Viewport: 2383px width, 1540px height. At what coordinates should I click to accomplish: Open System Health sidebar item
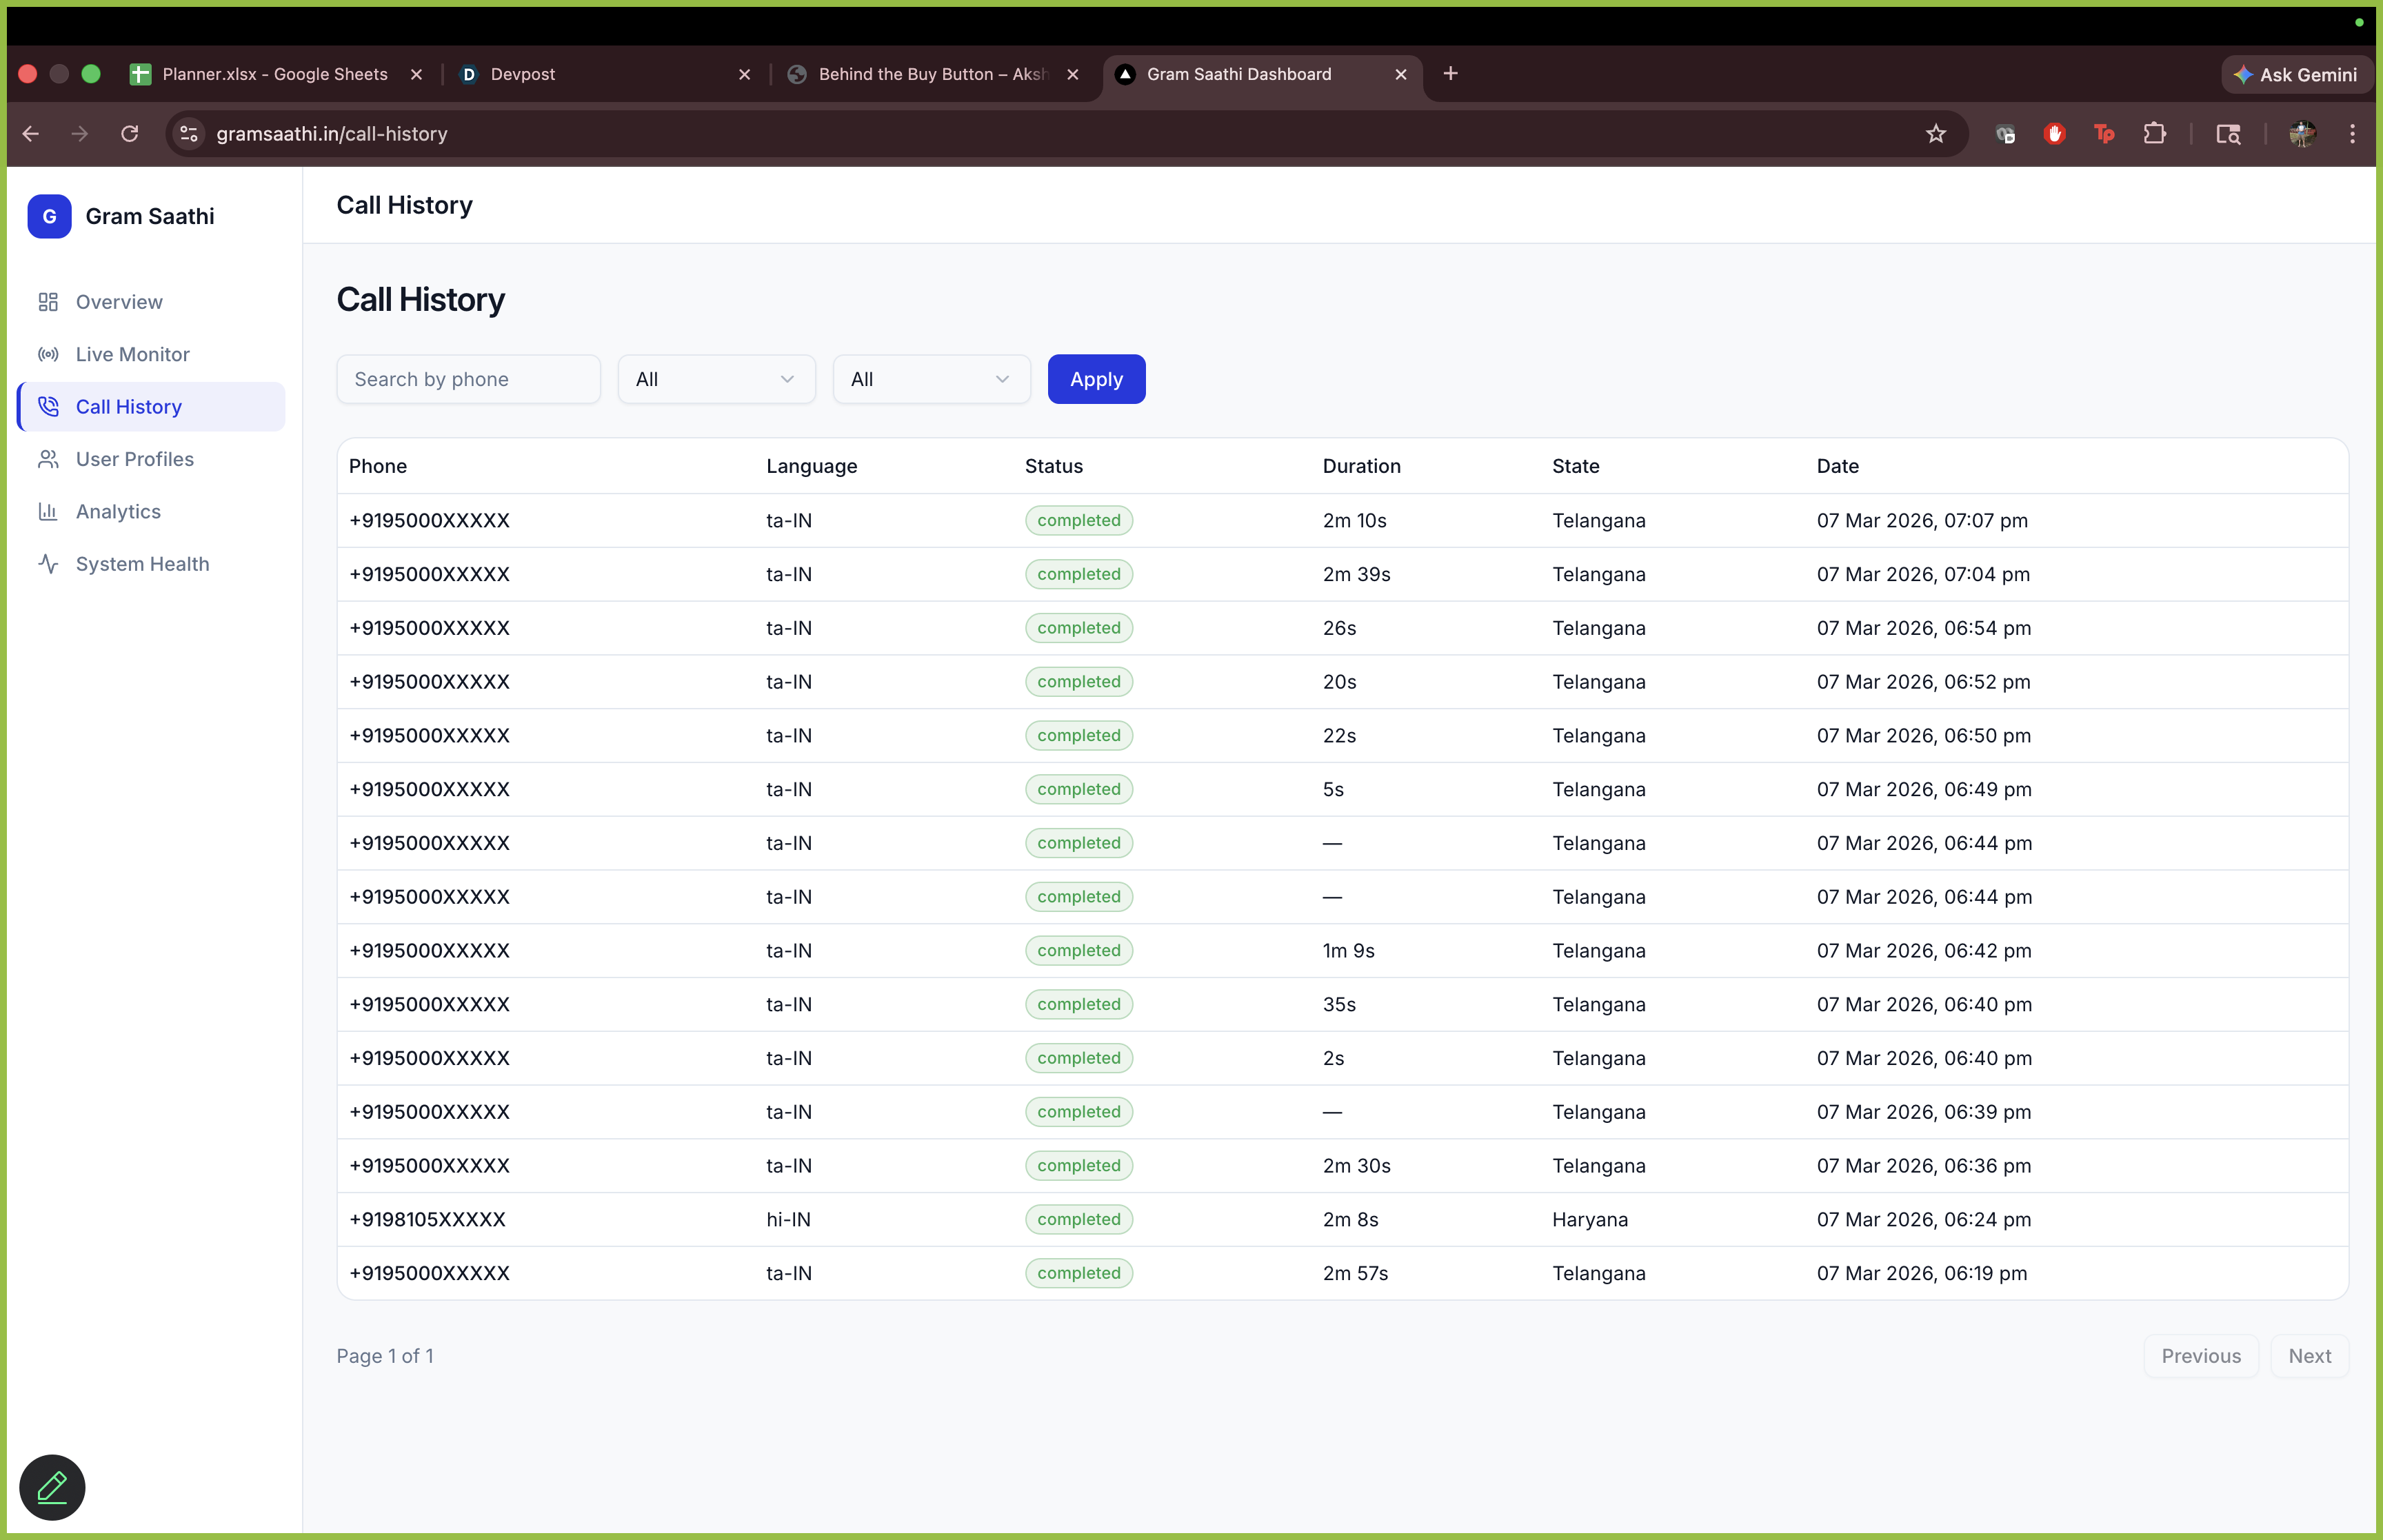pyautogui.click(x=142, y=564)
